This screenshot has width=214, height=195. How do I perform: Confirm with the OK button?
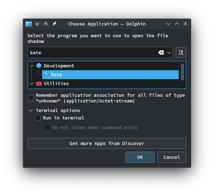point(140,157)
